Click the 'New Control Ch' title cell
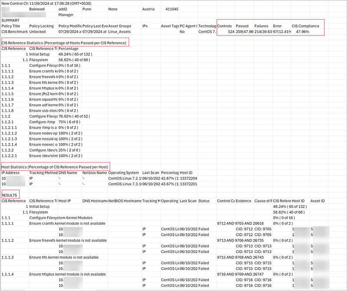The image size is (347, 291). (x=15, y=3)
